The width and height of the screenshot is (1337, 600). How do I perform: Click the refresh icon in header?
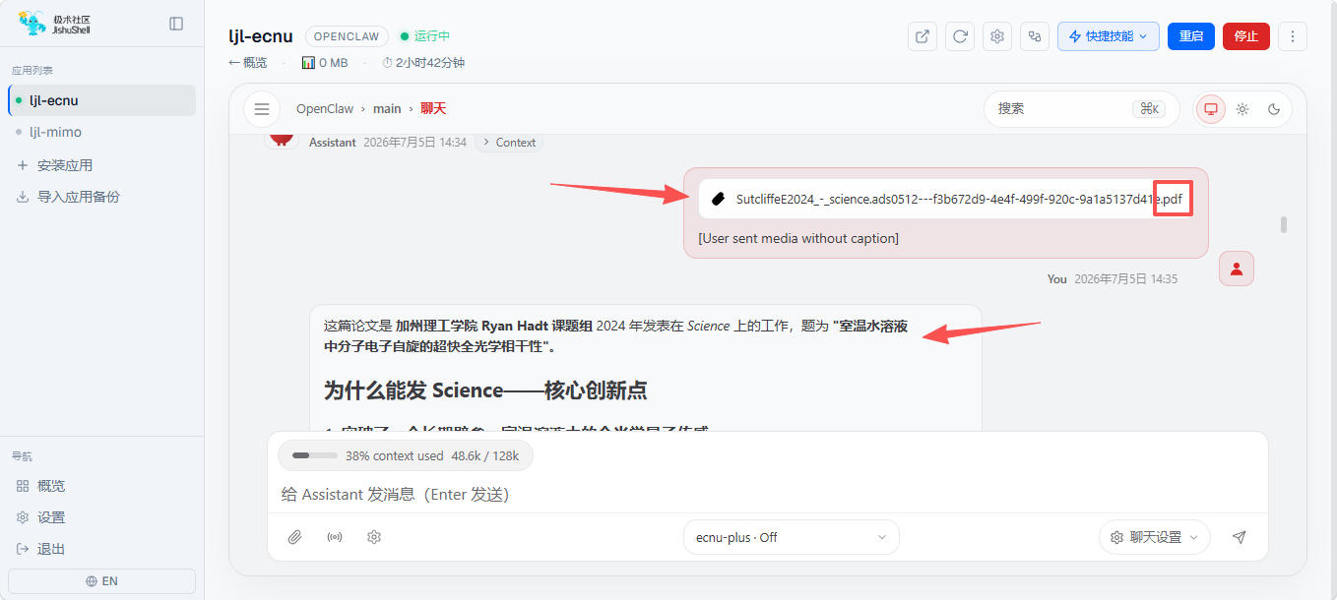click(x=960, y=36)
